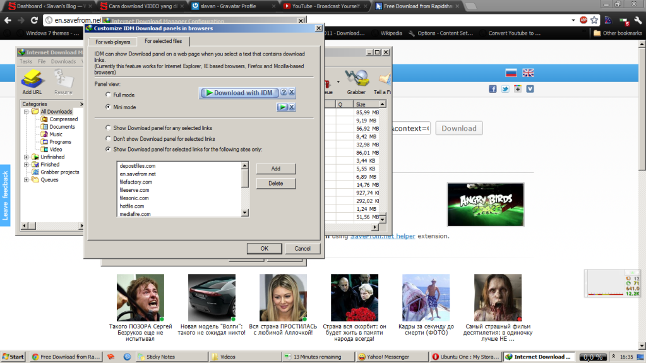Bookmark page with the star icon
Screen dimensions: 646x363
594,20
